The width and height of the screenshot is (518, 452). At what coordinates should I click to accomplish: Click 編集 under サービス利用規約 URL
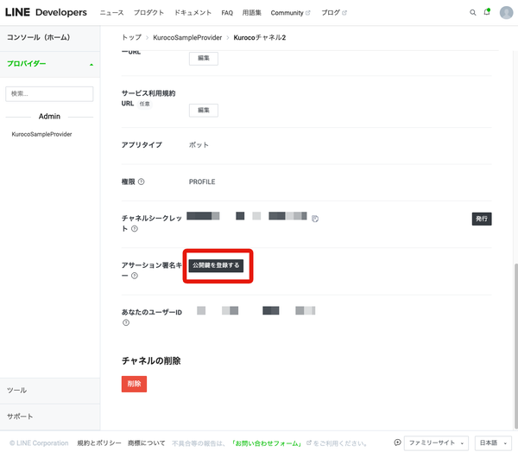tap(204, 110)
